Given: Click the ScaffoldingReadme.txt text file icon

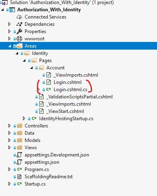Looking at the screenshot, I should click(19, 177).
